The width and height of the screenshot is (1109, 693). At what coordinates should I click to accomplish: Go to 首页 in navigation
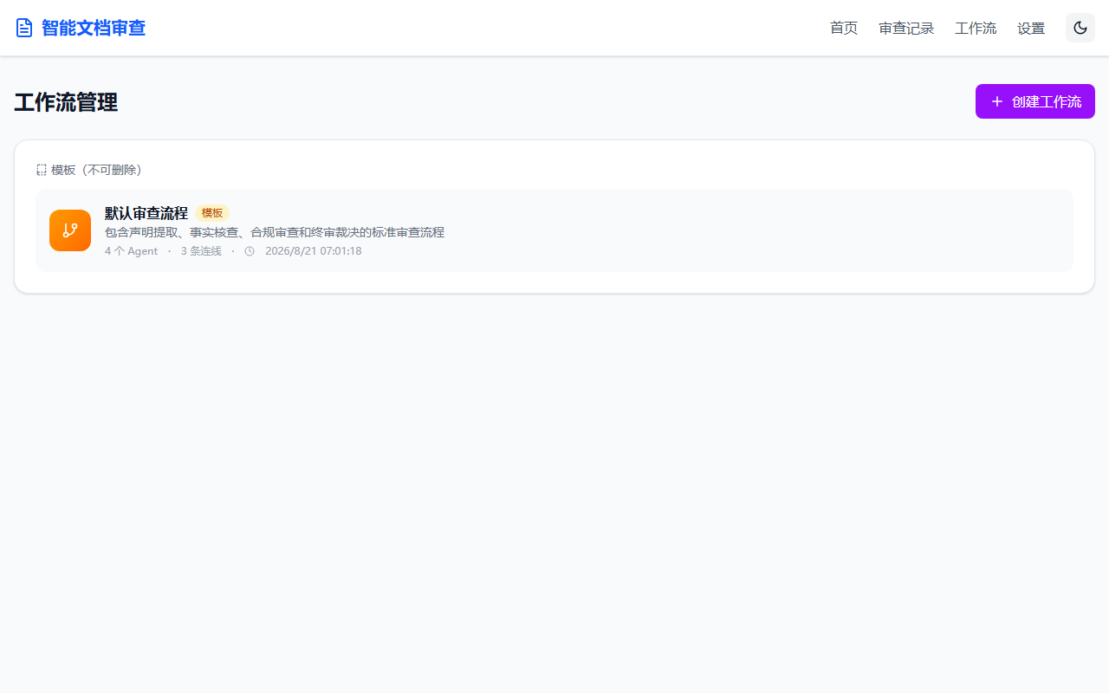coord(844,28)
